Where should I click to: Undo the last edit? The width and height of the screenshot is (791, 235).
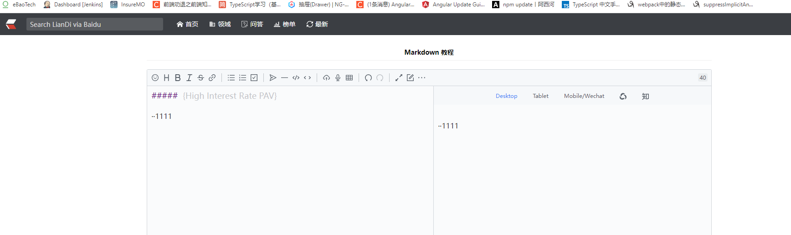[x=368, y=78]
